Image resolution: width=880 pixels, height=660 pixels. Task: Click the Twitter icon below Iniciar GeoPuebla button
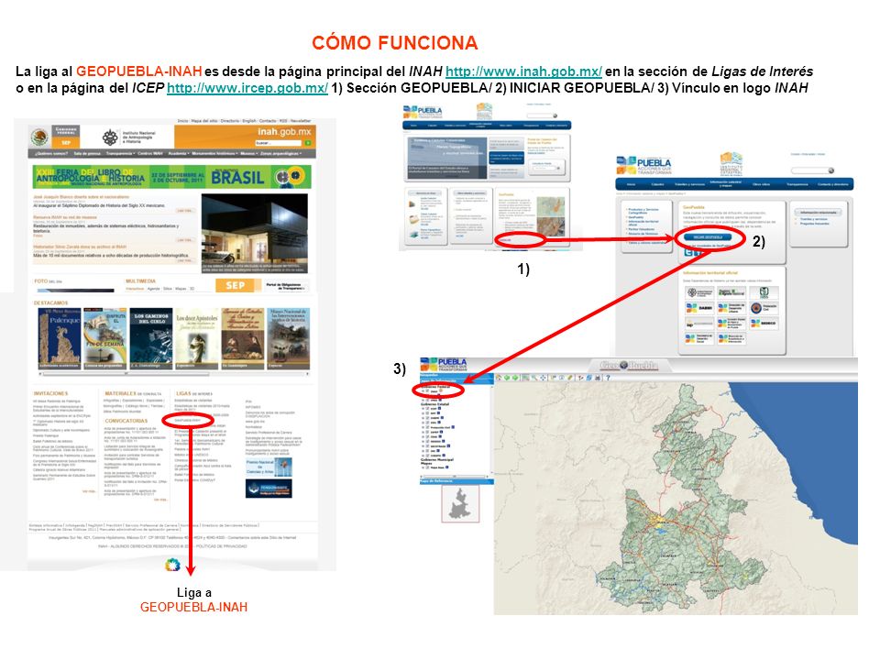tap(688, 252)
